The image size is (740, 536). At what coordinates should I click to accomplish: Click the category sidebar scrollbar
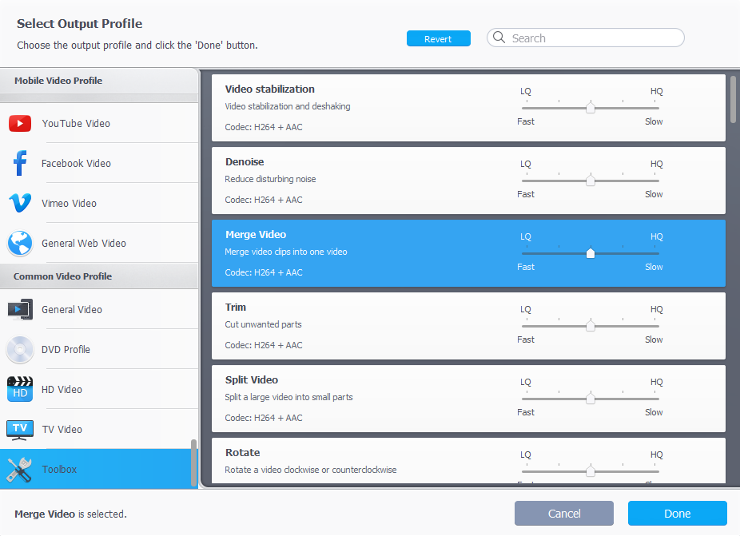pyautogui.click(x=193, y=463)
